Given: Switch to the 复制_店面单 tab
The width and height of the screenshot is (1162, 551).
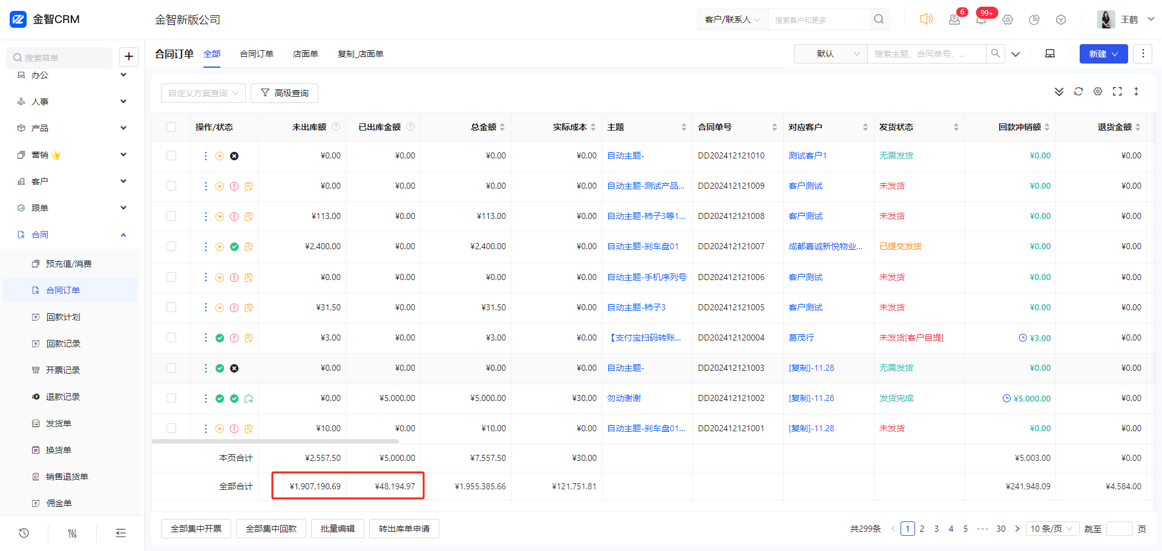Looking at the screenshot, I should pos(361,54).
